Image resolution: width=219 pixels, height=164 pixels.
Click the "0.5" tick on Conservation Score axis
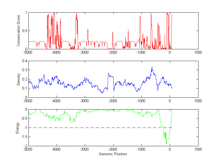pyautogui.click(x=24, y=31)
